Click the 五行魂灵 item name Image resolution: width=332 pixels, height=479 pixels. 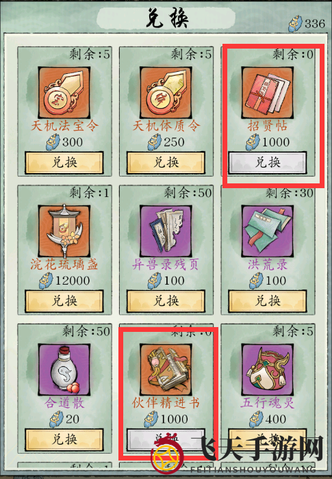tap(268, 402)
